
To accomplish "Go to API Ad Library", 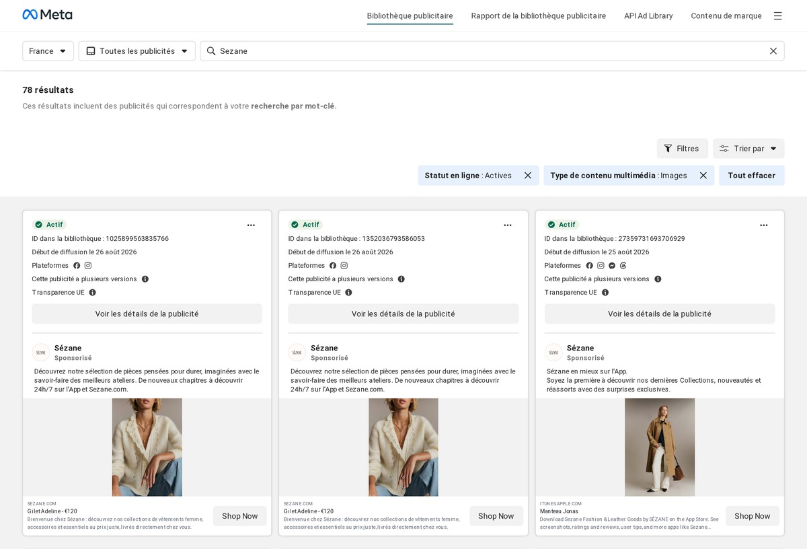I will click(648, 15).
